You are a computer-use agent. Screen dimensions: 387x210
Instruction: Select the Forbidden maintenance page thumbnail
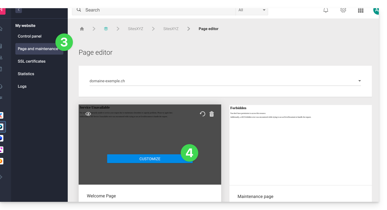(x=300, y=145)
